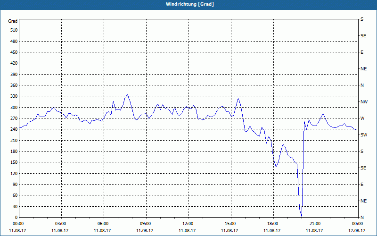Select the "11.08.17" date under 12:00
Screen dimensions: 377x236
tap(187, 231)
